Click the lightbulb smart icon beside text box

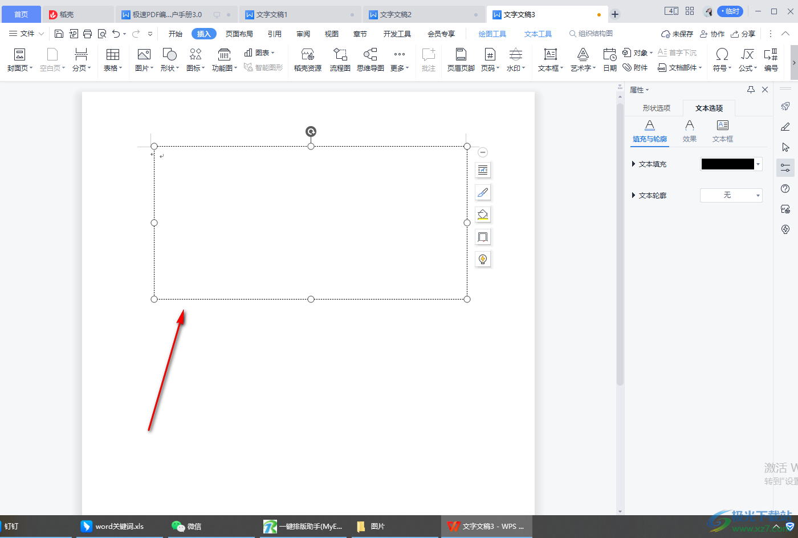(x=483, y=259)
